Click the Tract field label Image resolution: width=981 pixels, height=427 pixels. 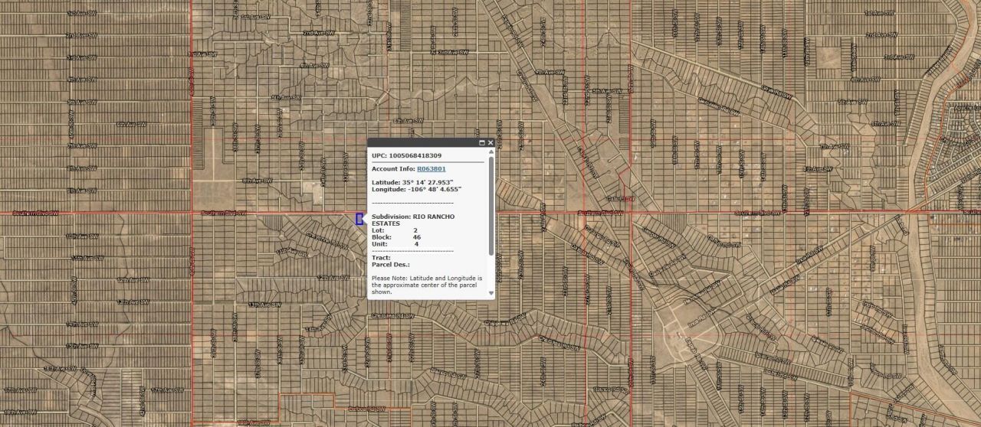tap(381, 258)
